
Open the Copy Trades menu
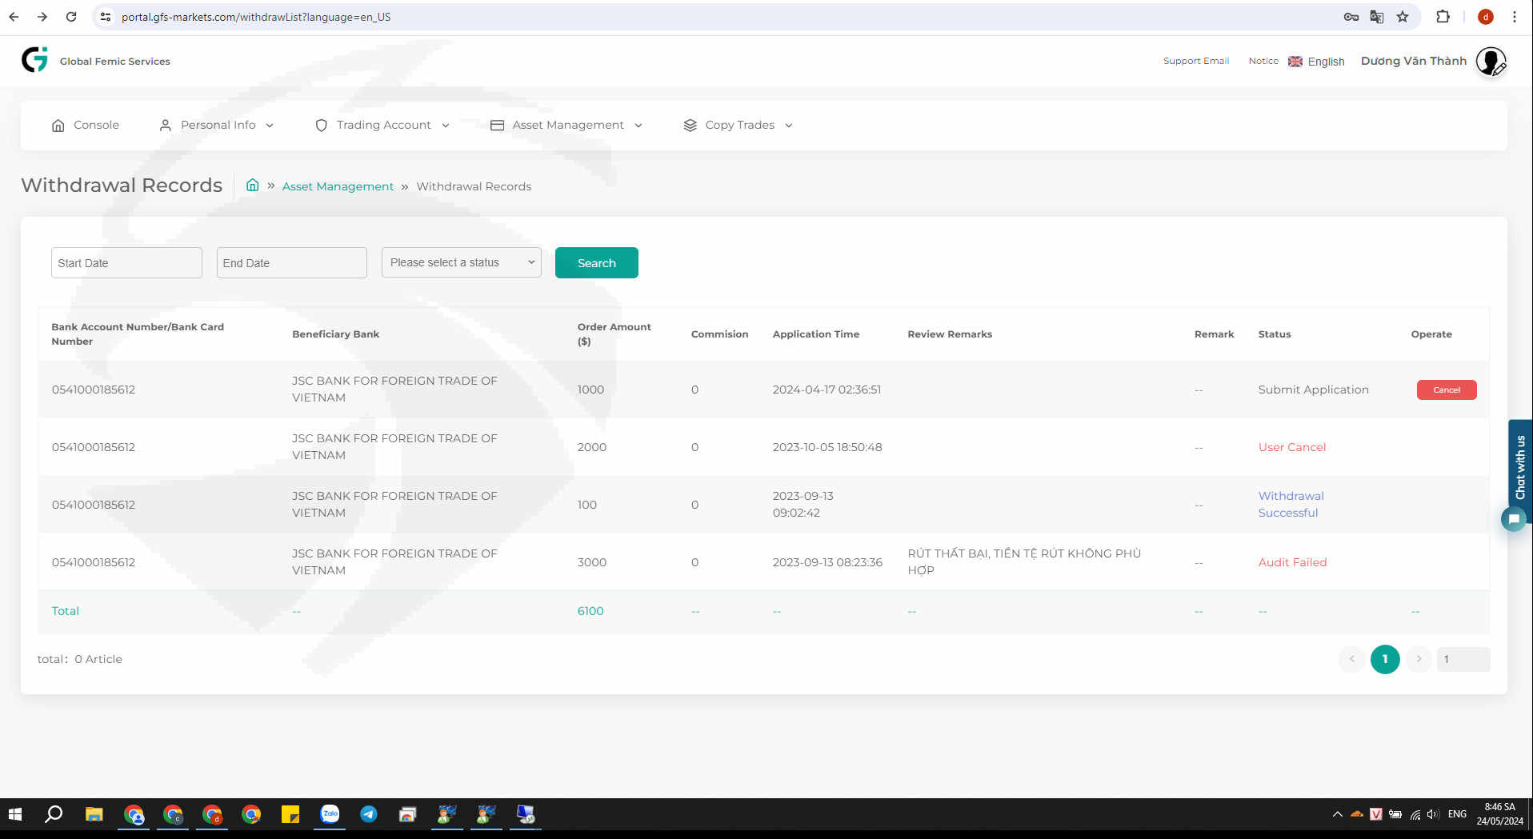[738, 125]
